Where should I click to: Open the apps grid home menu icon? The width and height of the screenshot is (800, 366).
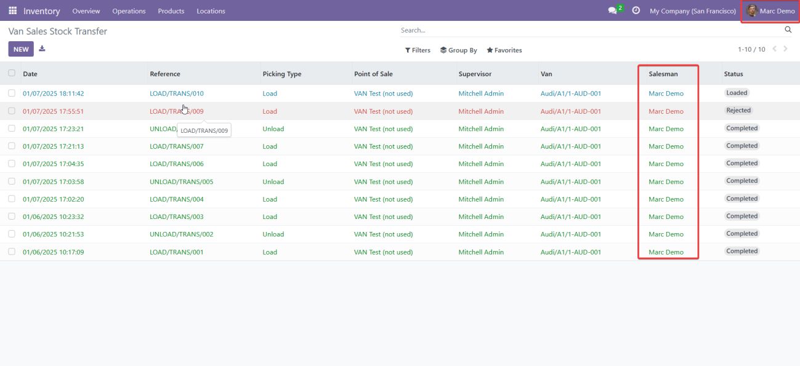pos(13,11)
